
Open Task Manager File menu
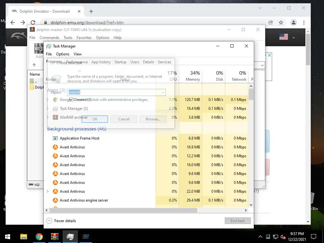pos(49,54)
